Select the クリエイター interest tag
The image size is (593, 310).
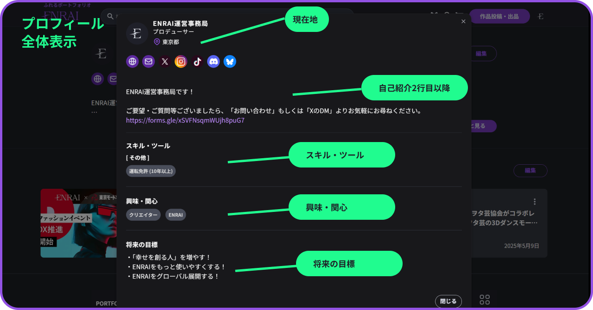144,215
